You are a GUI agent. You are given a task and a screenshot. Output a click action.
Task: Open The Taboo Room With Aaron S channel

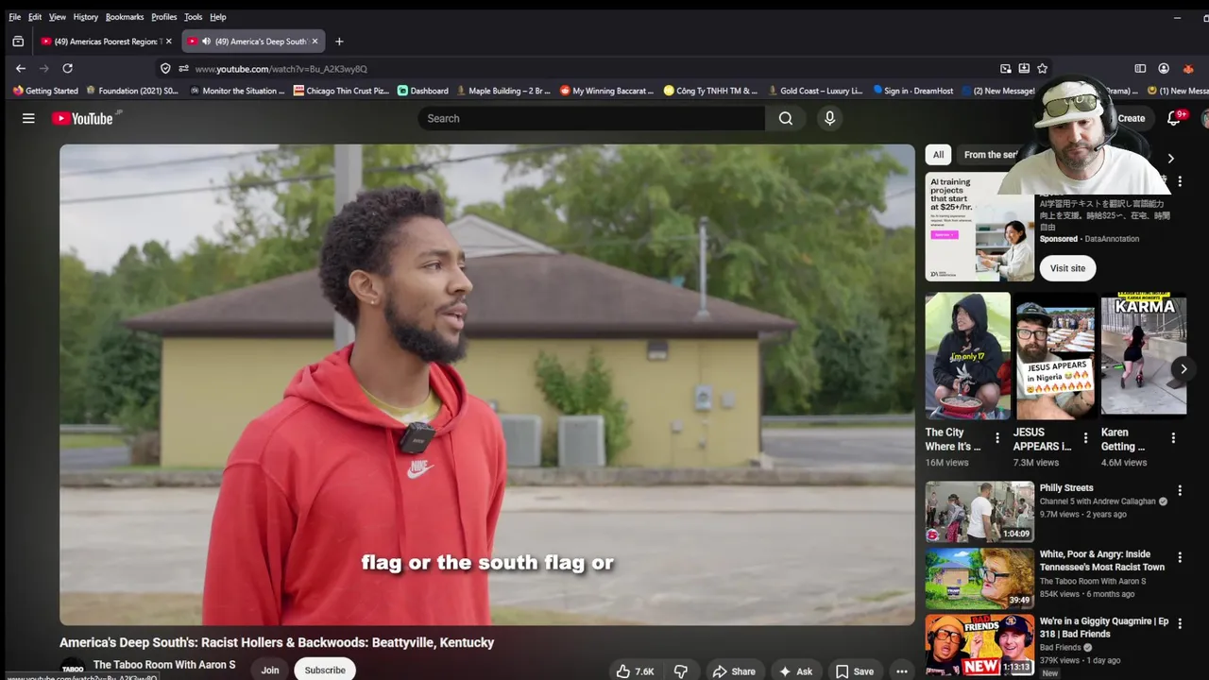click(164, 665)
